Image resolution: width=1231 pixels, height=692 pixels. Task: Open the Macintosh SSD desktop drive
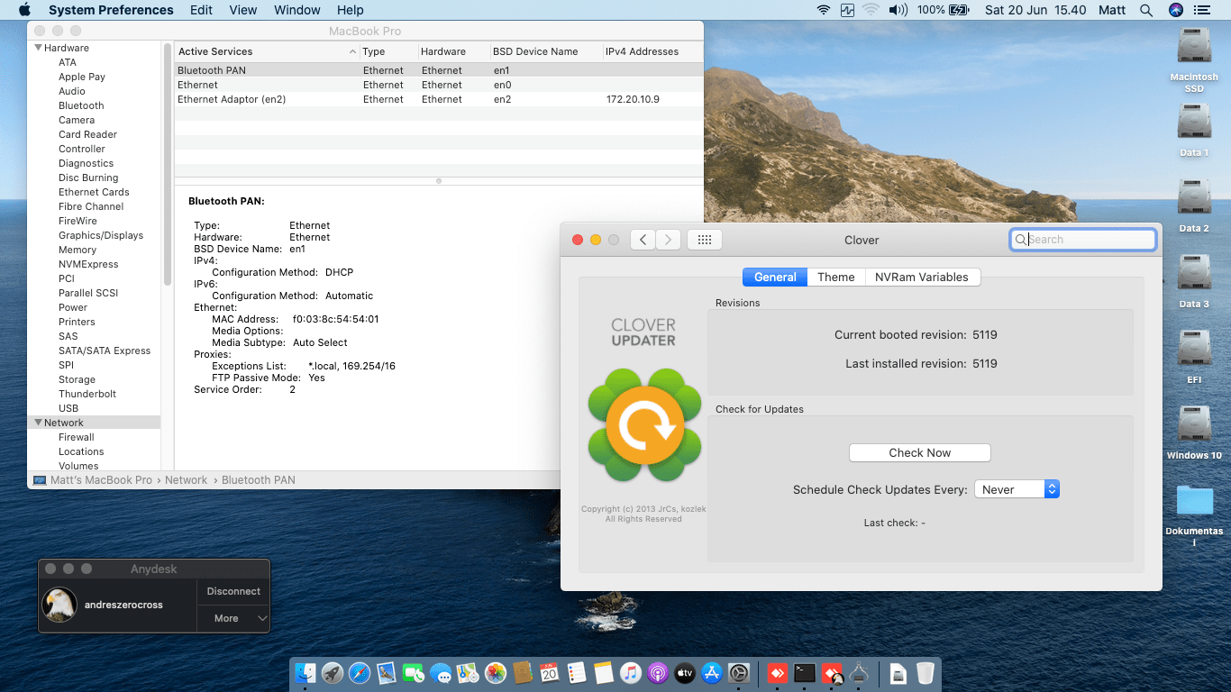[1194, 60]
